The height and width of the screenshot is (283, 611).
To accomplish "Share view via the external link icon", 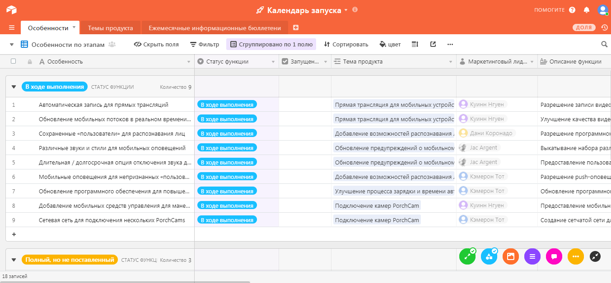I will coord(433,44).
